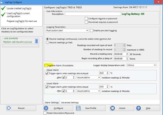Screen dimensions: 163x115
Task: Enable the Audible Alarm checkbox
Action: (x=46, y=65)
